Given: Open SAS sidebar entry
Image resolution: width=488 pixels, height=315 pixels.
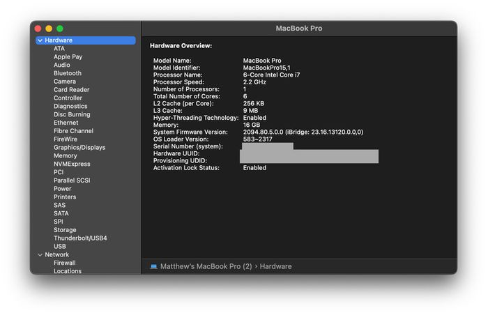Looking at the screenshot, I should tap(59, 205).
